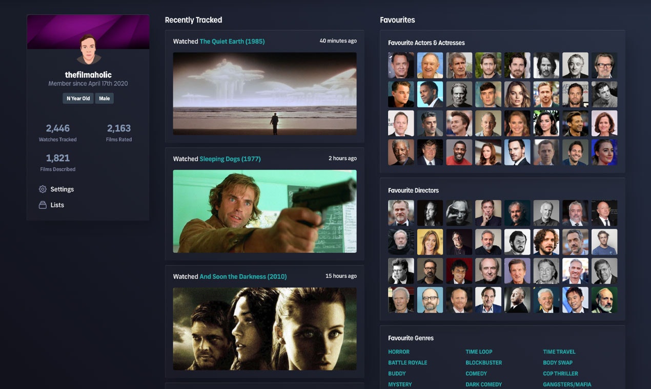Screen dimensions: 651x389
Task: Open the thefilmaholic profile avatar
Action: pos(88,50)
